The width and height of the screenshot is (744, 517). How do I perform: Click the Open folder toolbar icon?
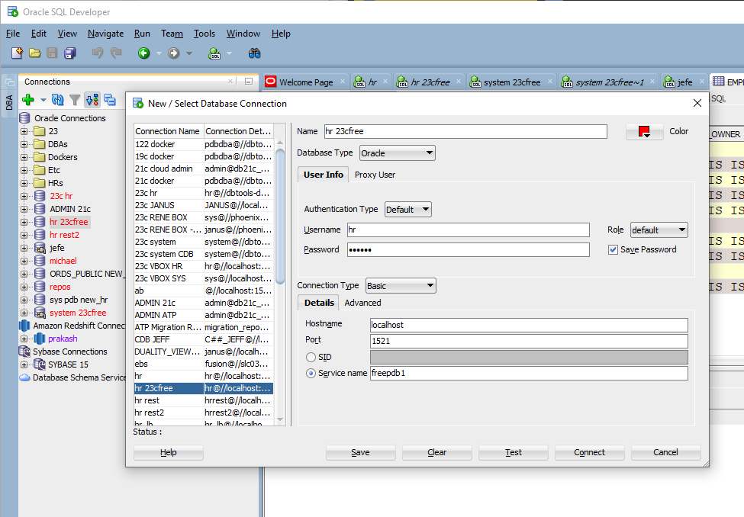34,53
